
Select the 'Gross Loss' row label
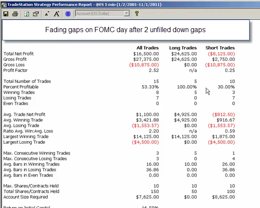[x=14, y=65]
